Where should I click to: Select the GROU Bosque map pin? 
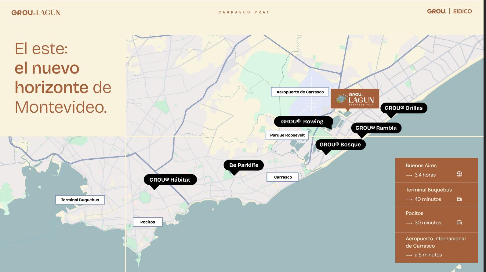[x=340, y=145]
